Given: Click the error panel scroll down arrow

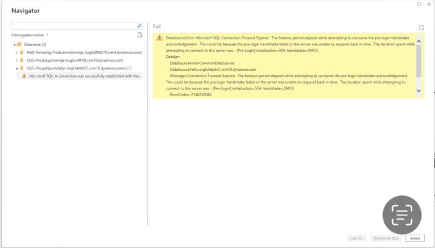Looking at the screenshot, I should [419, 91].
